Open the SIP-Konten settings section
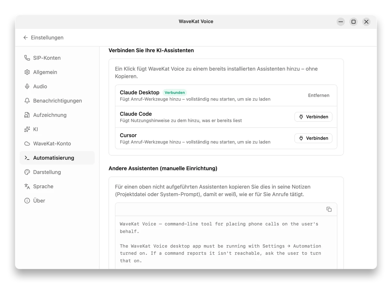Screen dimensions: 392x284 pyautogui.click(x=57, y=58)
